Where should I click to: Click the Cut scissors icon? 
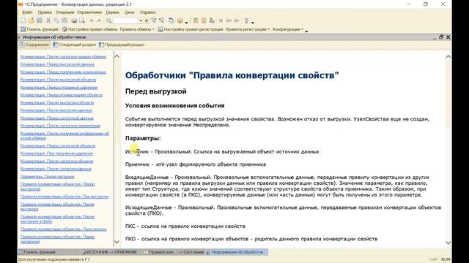(x=48, y=20)
